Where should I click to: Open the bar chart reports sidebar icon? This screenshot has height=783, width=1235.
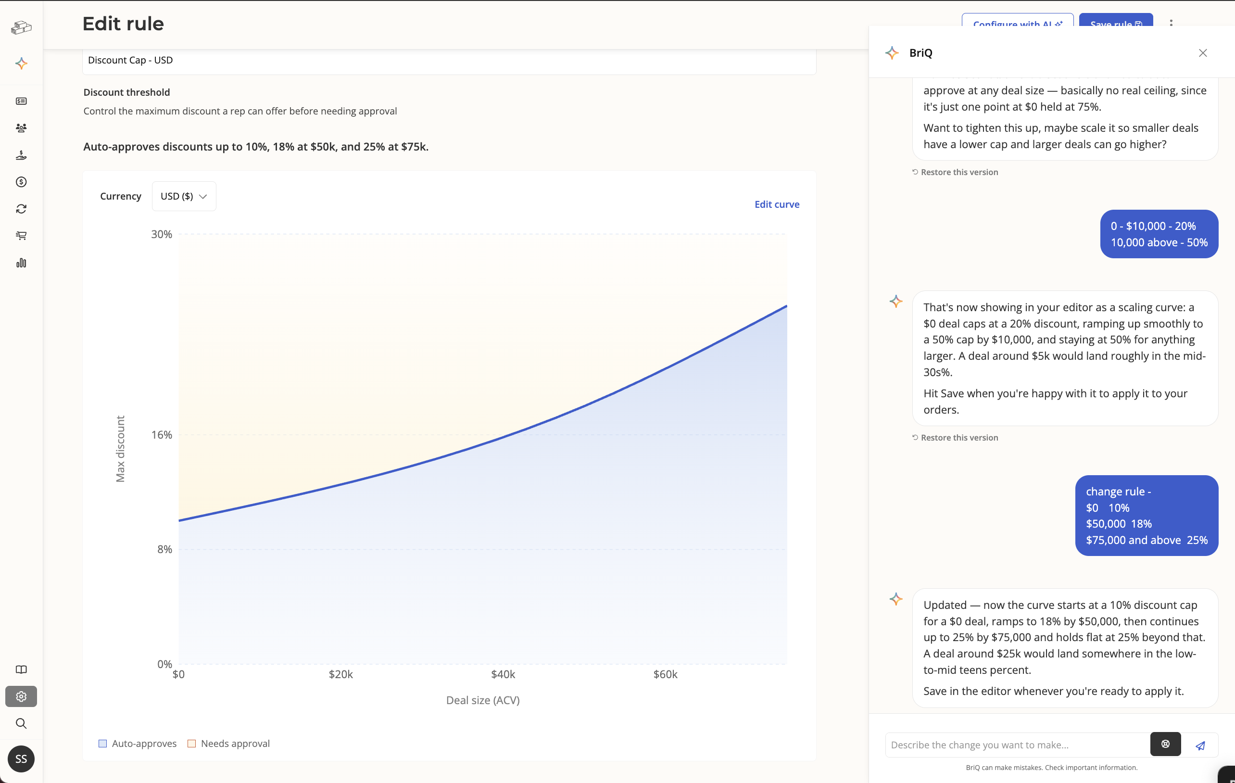click(21, 263)
